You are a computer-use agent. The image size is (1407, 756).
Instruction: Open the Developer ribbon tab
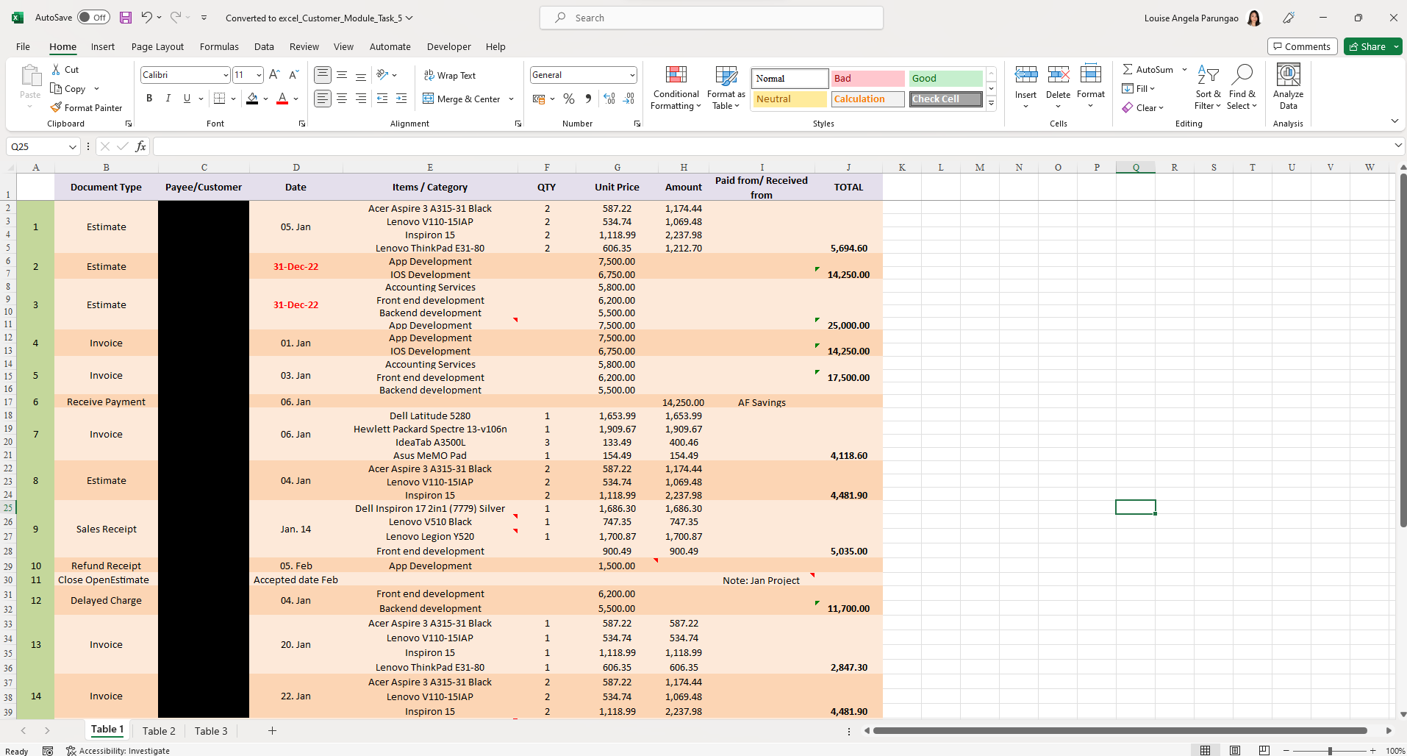point(449,46)
